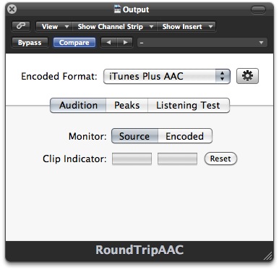
Task: Switch to the Listening Test tab
Action: point(188,105)
